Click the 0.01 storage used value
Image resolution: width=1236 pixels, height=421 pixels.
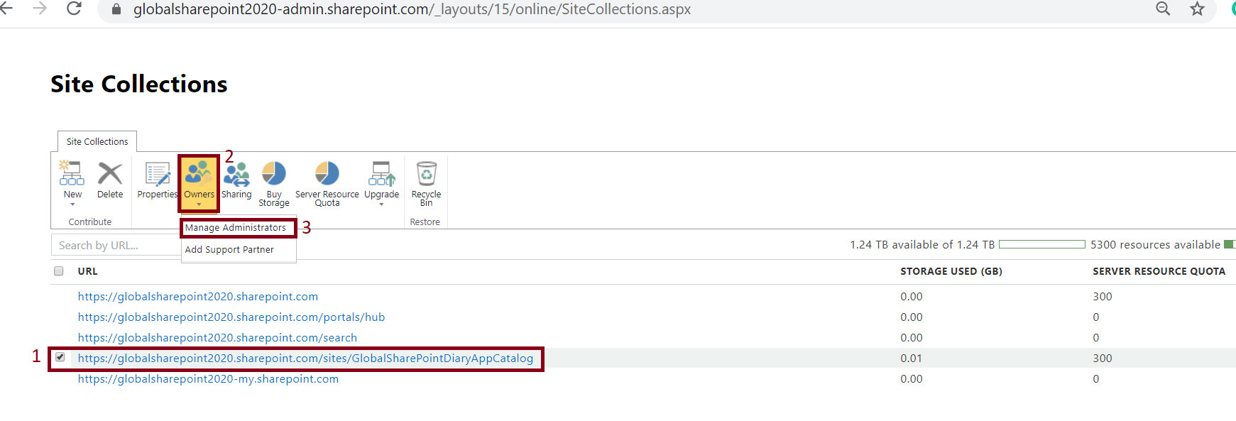pos(912,359)
